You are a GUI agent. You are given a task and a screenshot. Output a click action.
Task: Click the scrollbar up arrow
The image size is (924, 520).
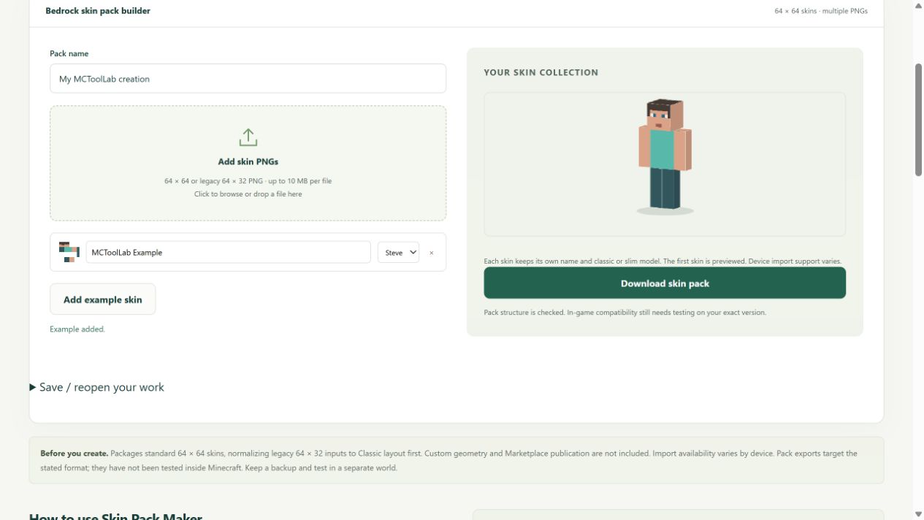click(x=918, y=6)
